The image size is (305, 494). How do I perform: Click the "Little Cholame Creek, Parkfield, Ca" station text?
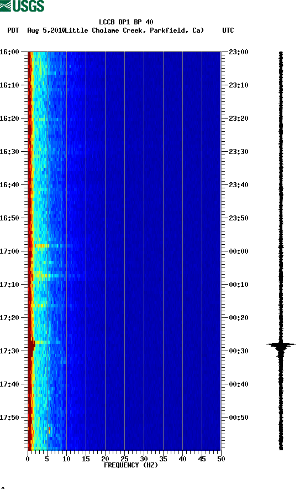(x=135, y=30)
